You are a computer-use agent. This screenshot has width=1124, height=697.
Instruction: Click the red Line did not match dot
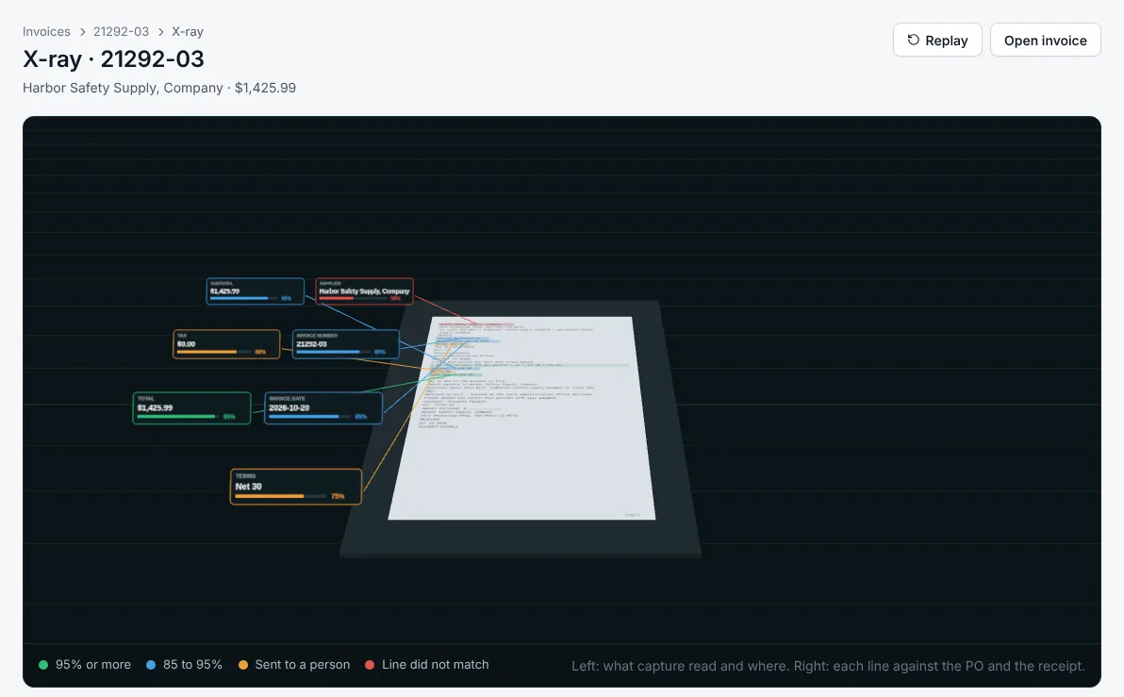tap(370, 665)
